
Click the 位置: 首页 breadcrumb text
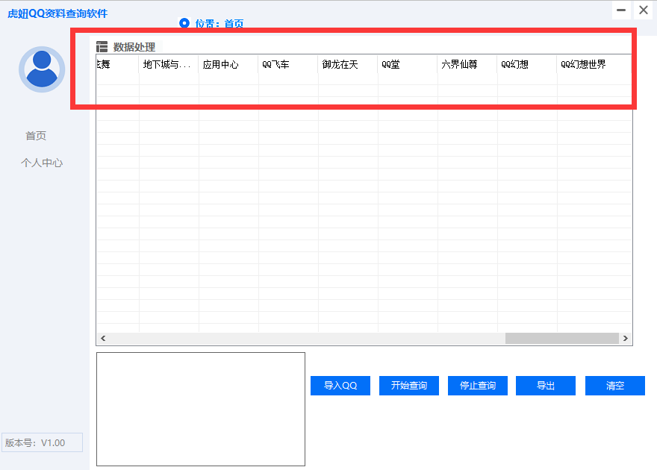(x=219, y=23)
